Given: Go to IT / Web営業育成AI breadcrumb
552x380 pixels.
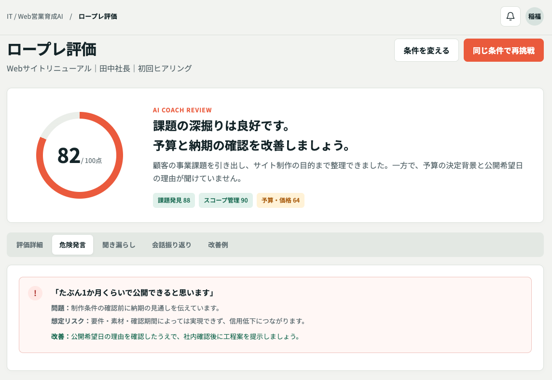Looking at the screenshot, I should [35, 16].
